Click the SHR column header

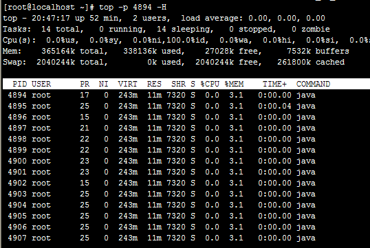[178, 84]
